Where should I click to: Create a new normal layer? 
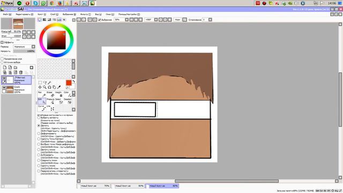[5, 68]
